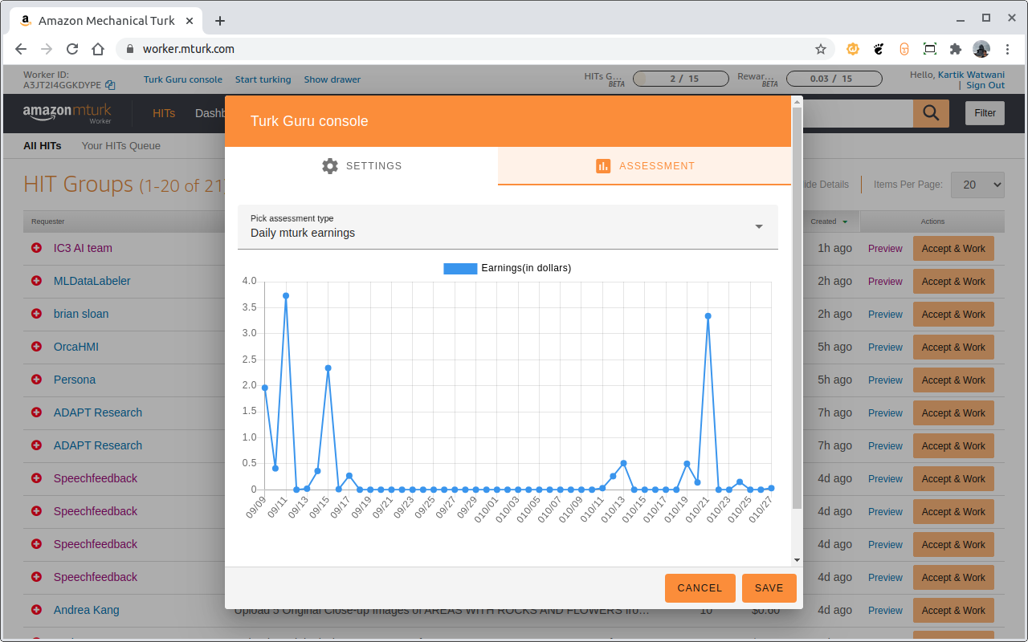Toggle the Earnings legend blue swatch
The image size is (1028, 642).
tap(460, 268)
